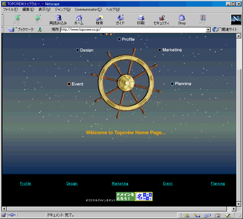Viewport: 243px width, 219px height.
Task: Click the Event wheel label
Action: pyautogui.click(x=75, y=84)
